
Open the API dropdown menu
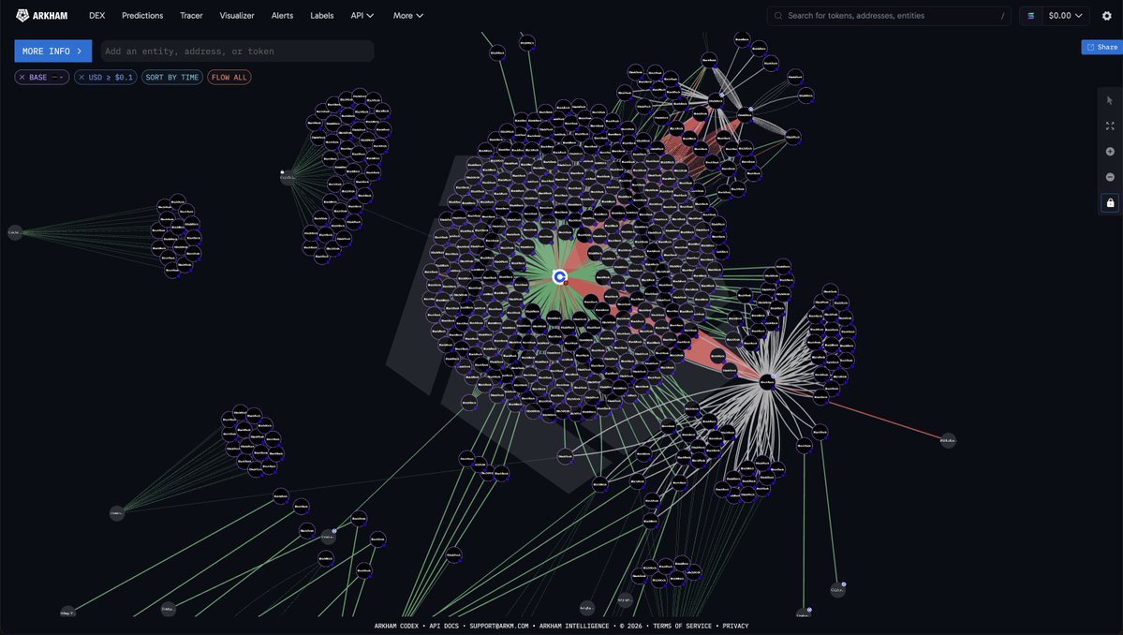[x=362, y=16]
